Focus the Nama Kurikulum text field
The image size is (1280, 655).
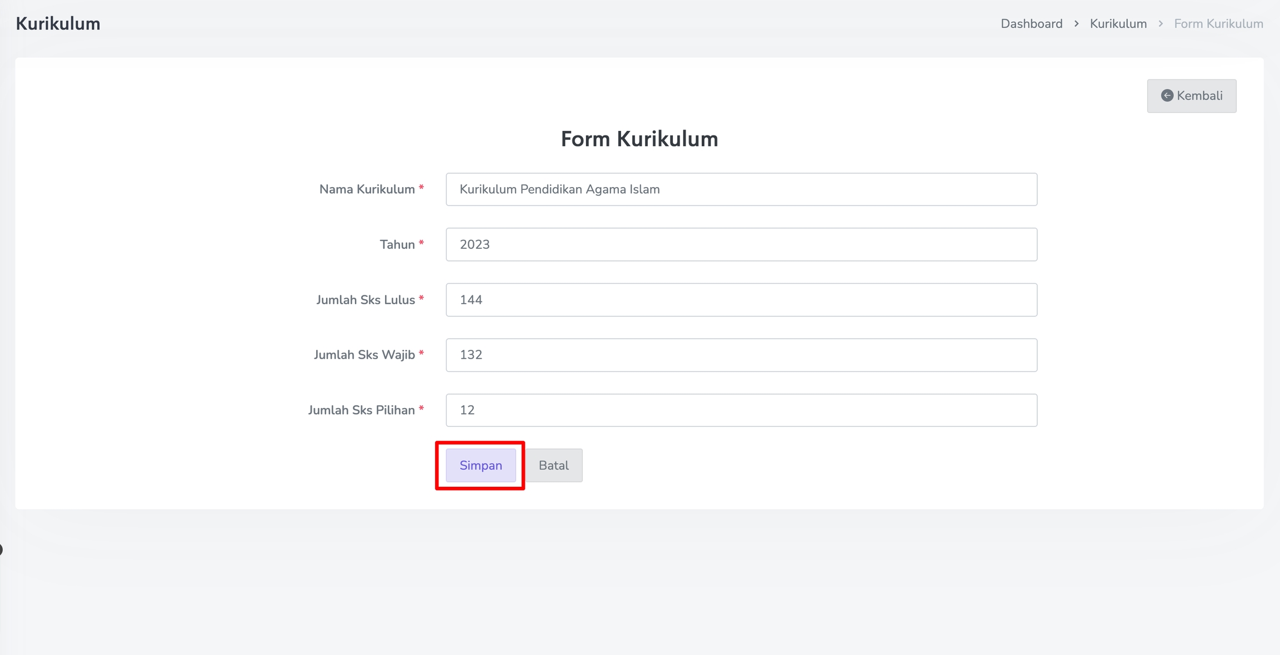(x=741, y=189)
